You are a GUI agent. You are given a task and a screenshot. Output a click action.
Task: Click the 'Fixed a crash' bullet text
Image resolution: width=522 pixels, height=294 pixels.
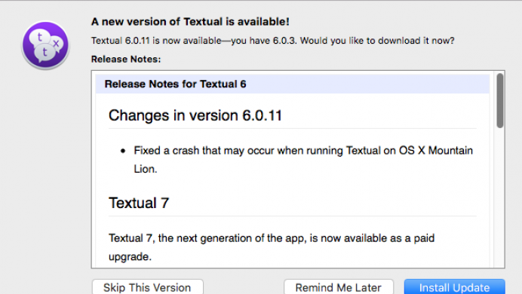[303, 159]
